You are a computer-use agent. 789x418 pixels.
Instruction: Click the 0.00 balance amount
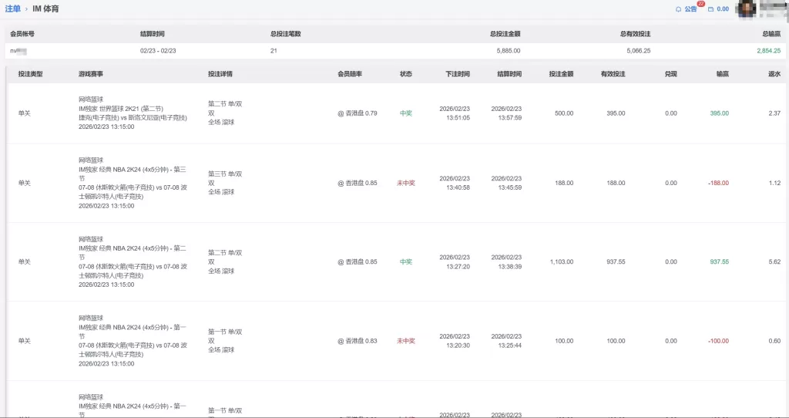[x=723, y=9]
